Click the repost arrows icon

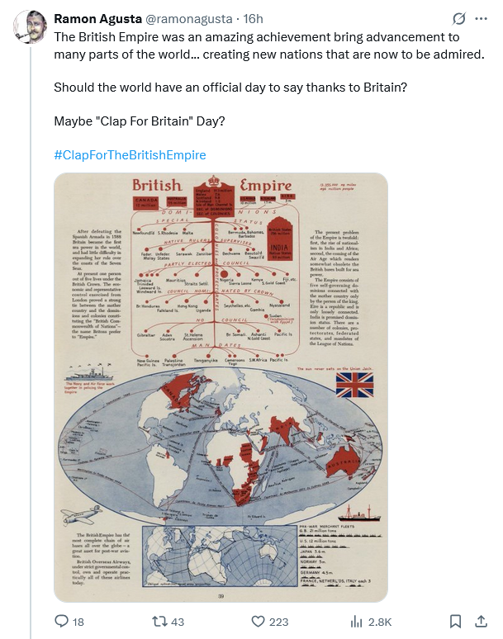click(x=158, y=622)
